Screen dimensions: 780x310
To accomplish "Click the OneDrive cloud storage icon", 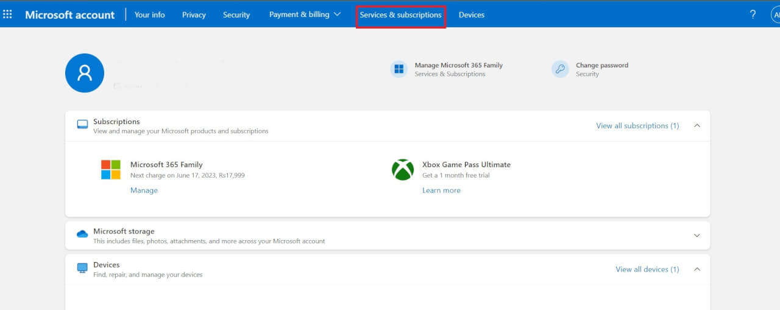I will point(82,234).
